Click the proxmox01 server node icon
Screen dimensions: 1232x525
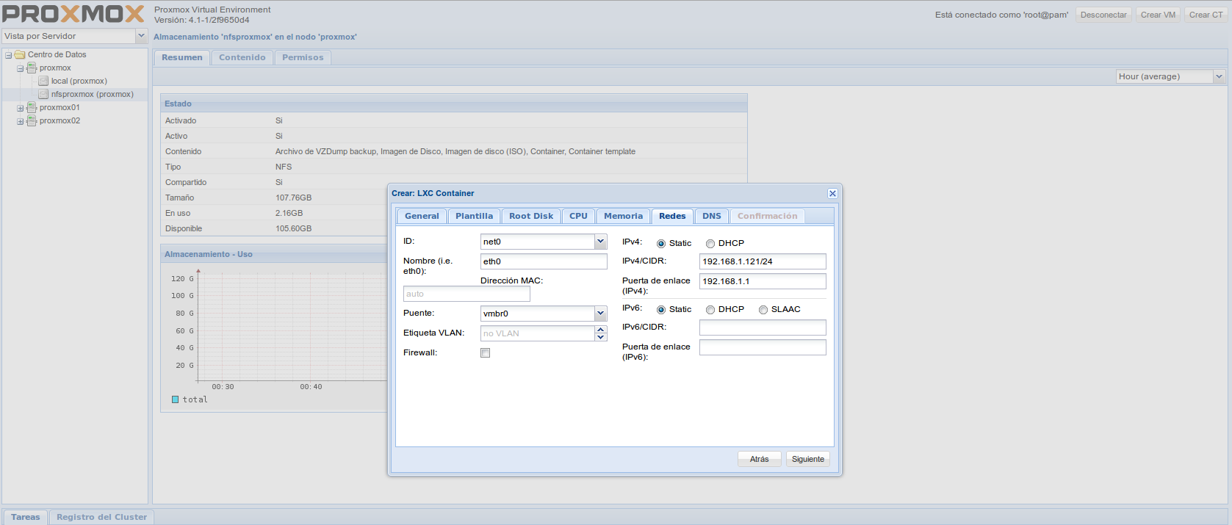pyautogui.click(x=32, y=108)
